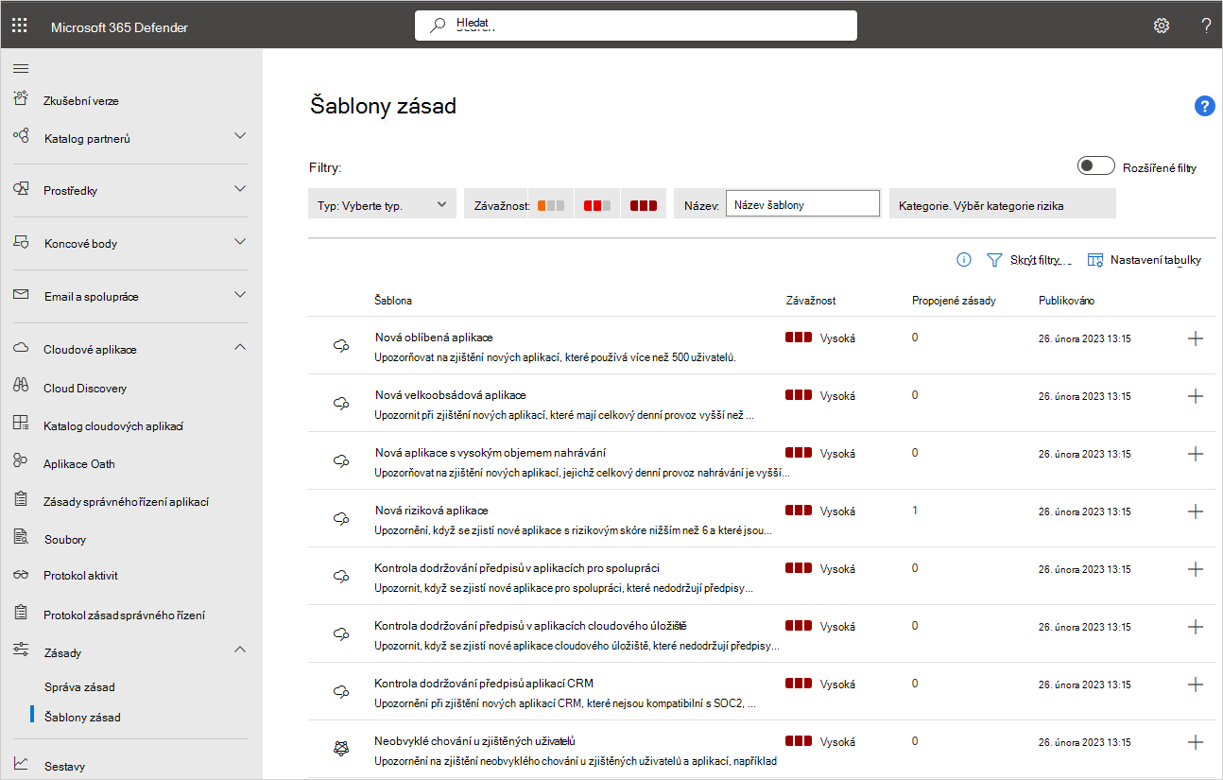Open the Kategorie risk category selector
This screenshot has width=1223, height=780.
click(x=1003, y=204)
